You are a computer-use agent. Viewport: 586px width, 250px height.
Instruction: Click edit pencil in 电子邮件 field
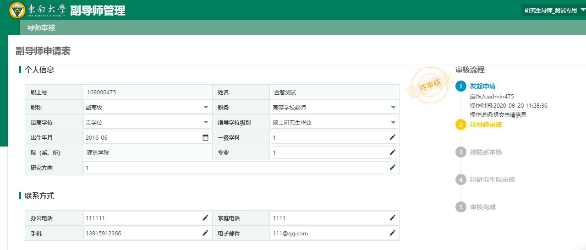(x=392, y=233)
